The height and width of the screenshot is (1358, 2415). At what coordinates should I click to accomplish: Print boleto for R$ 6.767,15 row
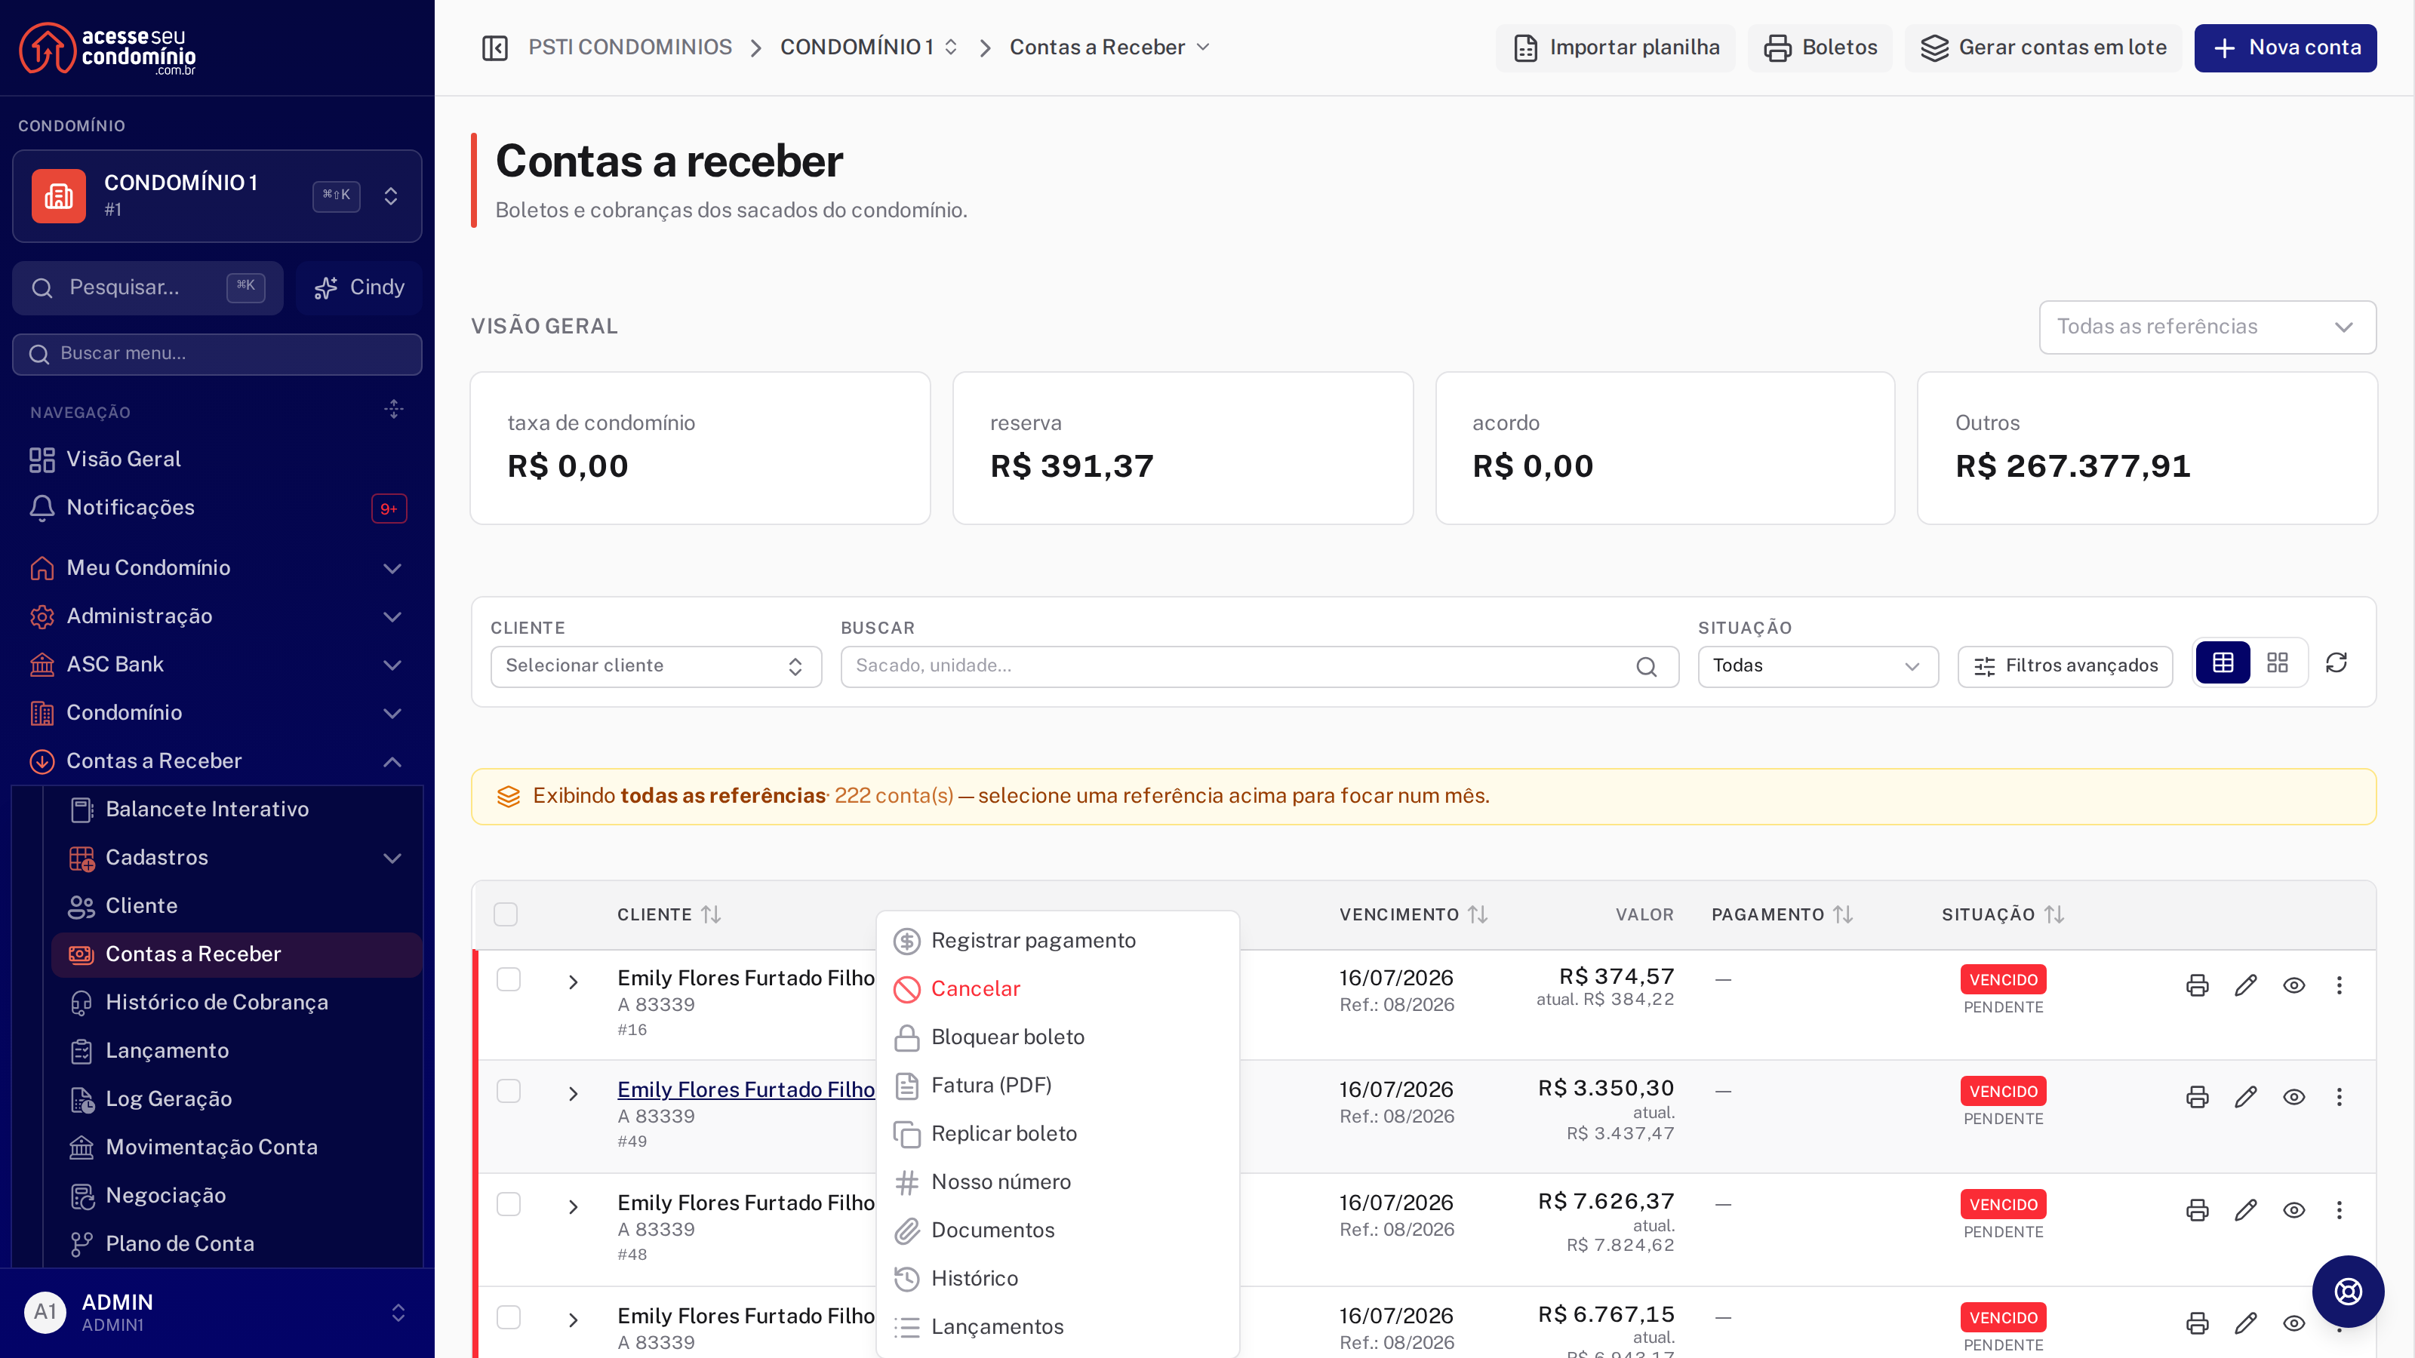click(2197, 1323)
